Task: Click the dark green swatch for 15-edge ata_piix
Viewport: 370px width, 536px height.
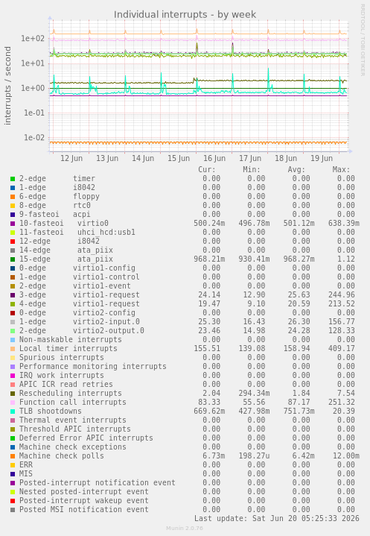Action: (13, 259)
